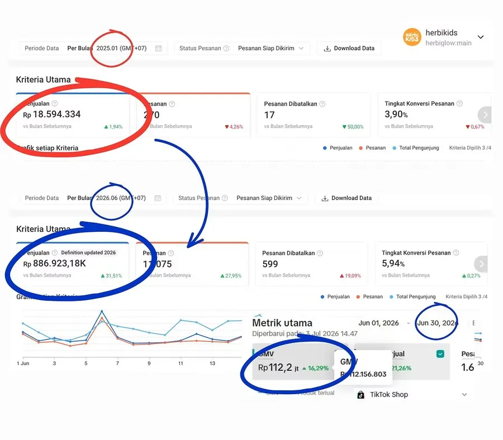Click the Definition updated 2026 badge

tap(88, 252)
